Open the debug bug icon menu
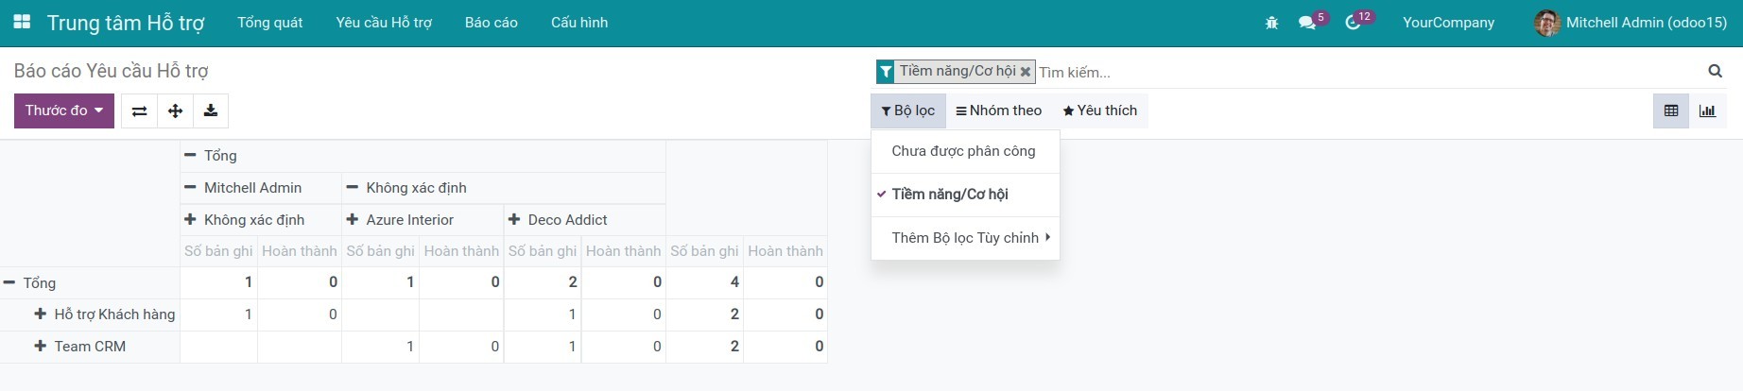1743x391 pixels. tap(1271, 23)
